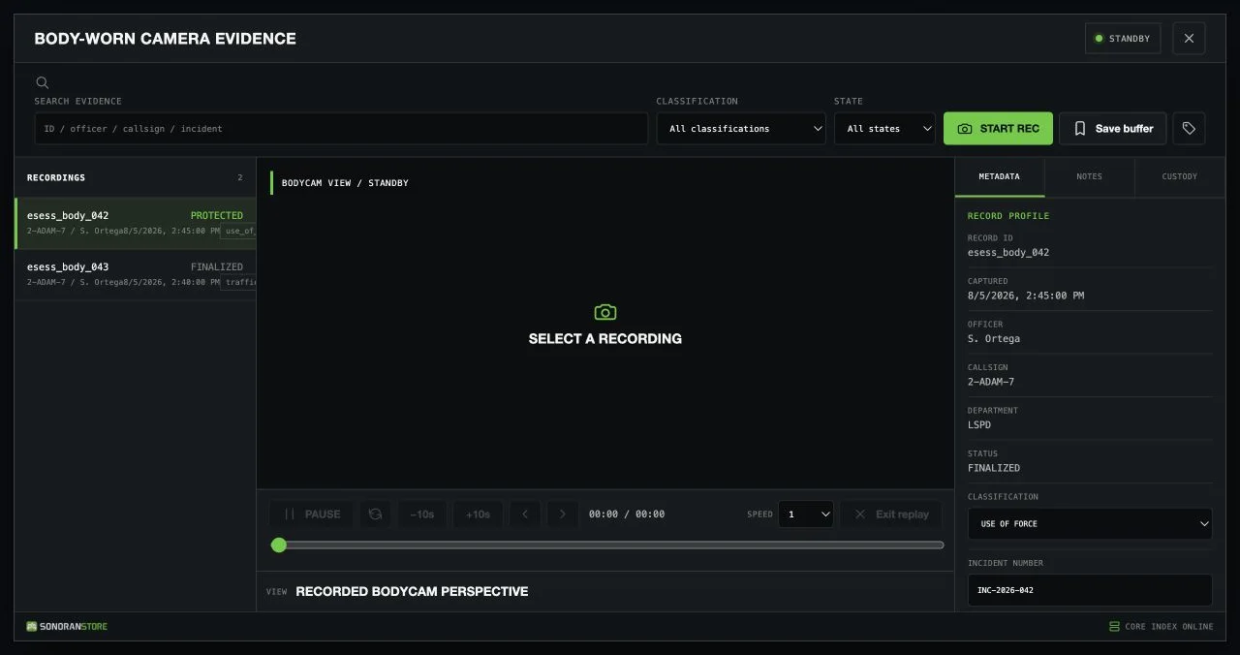Image resolution: width=1240 pixels, height=655 pixels.
Task: Click the search magnifier icon
Action: [42, 83]
